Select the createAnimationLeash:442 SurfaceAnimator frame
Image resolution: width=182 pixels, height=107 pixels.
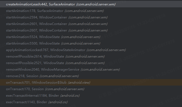[91, 4]
